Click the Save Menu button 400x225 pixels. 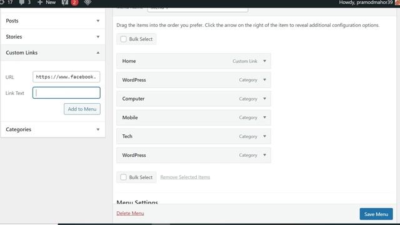pyautogui.click(x=376, y=214)
